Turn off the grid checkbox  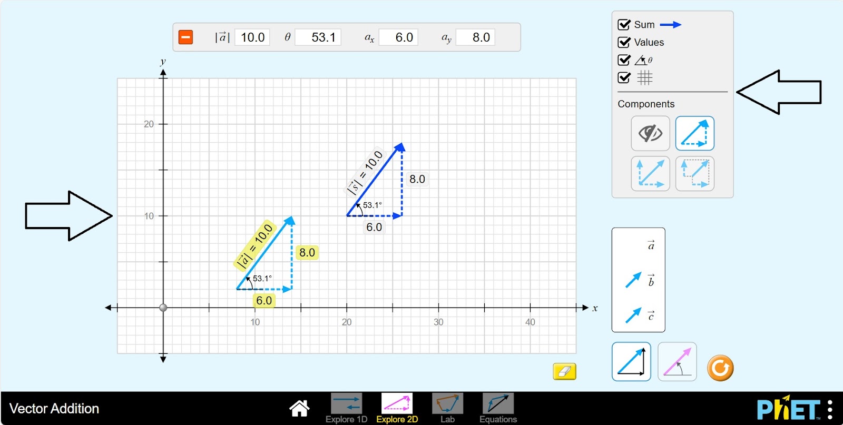point(624,78)
